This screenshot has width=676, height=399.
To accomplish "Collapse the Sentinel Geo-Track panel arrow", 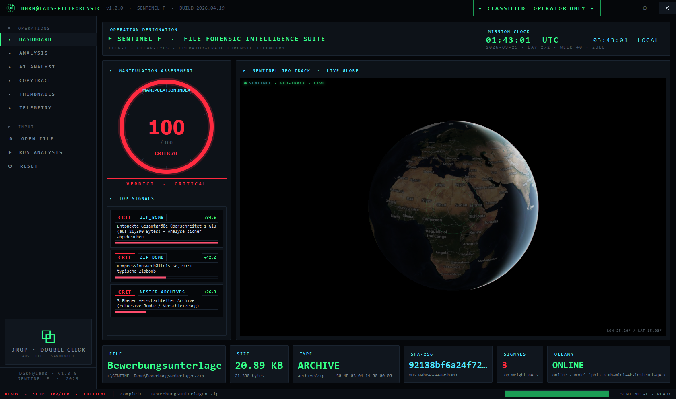I will pos(244,71).
